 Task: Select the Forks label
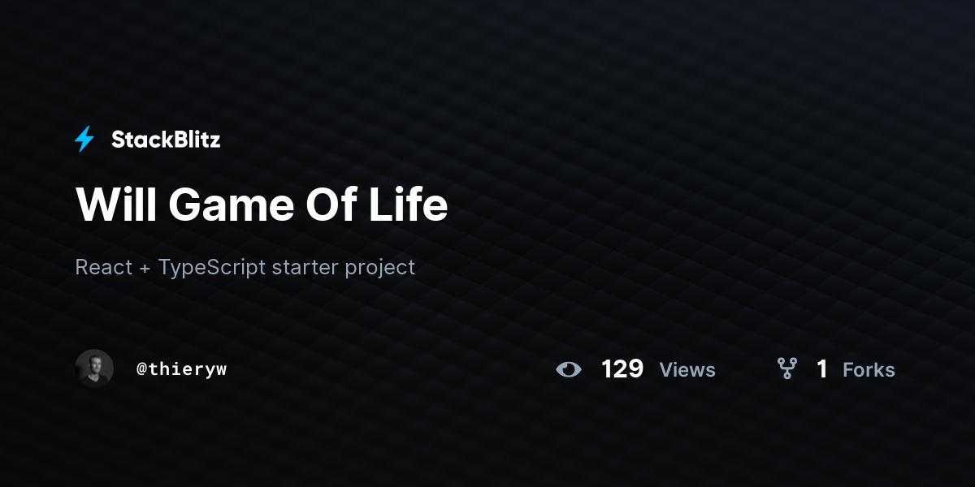869,370
